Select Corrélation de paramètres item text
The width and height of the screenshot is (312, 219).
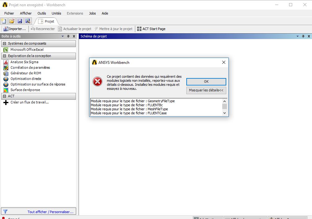(x=30, y=68)
